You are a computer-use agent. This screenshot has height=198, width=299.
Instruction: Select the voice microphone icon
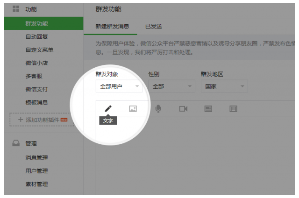(158, 109)
